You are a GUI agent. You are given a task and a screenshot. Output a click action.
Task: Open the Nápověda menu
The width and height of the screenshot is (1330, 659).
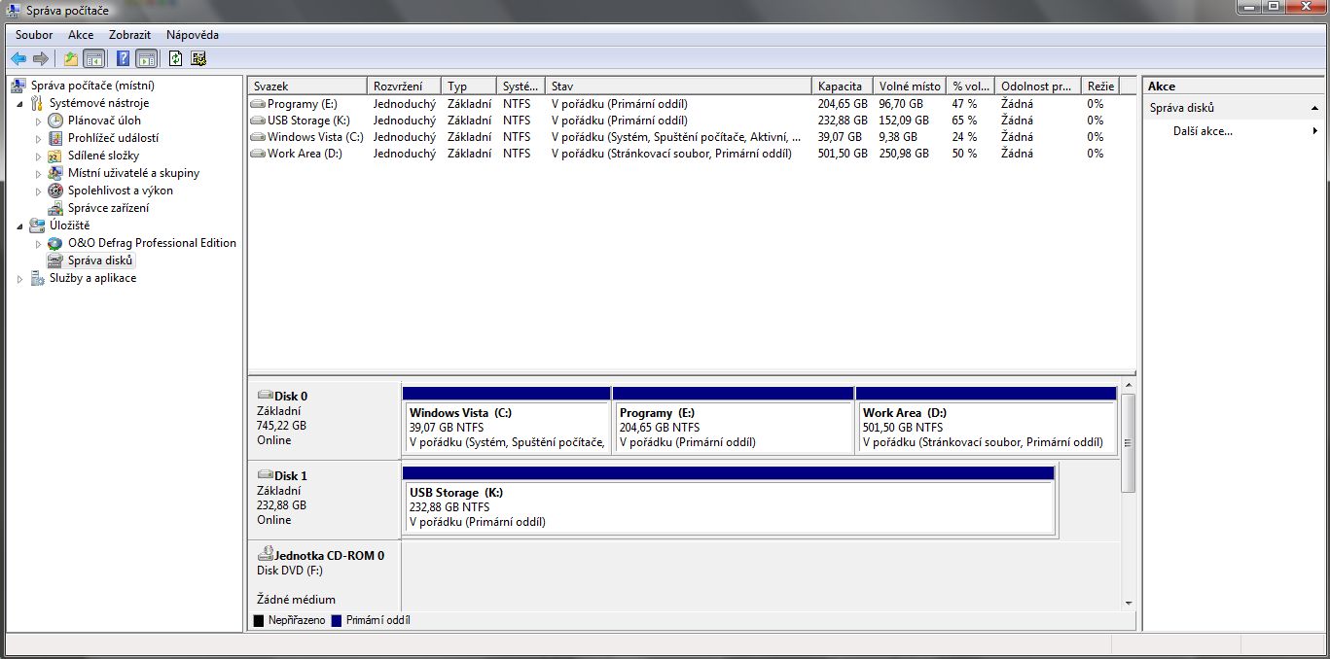coord(193,35)
